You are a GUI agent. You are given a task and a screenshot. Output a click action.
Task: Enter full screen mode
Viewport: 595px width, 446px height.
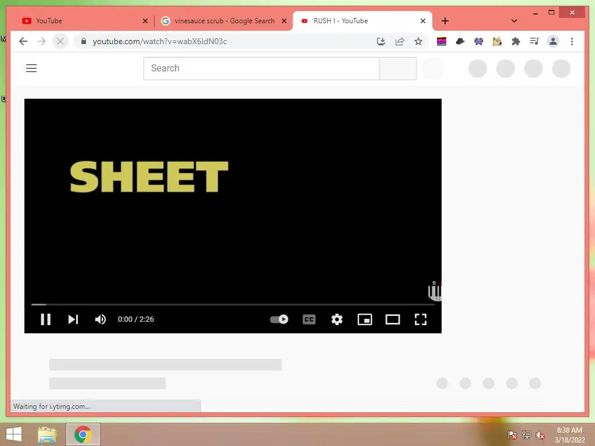[x=421, y=319]
